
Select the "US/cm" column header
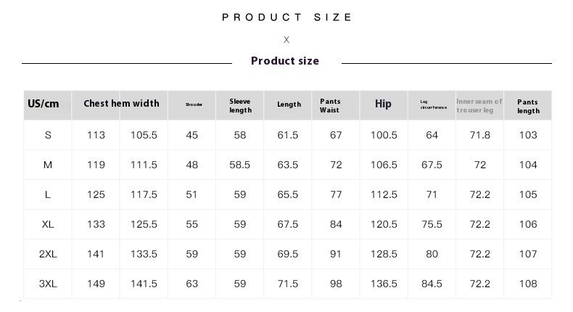coord(44,104)
